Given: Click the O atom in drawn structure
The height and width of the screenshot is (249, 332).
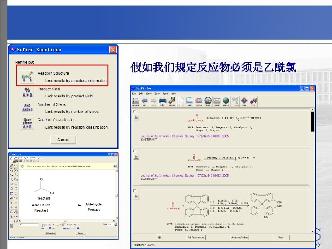Looking at the screenshot, I should (41, 179).
